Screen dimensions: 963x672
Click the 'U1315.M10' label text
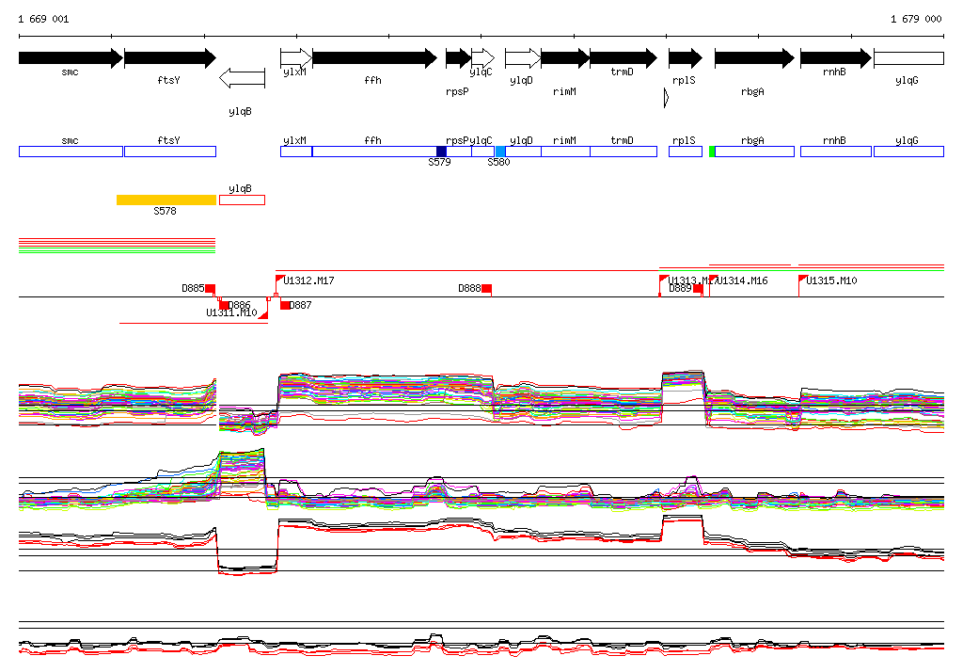tap(831, 280)
